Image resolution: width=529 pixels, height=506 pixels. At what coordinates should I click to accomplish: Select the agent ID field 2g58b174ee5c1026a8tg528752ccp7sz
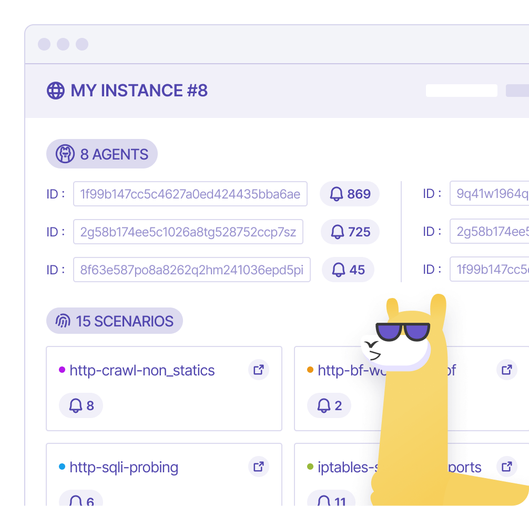(x=188, y=232)
